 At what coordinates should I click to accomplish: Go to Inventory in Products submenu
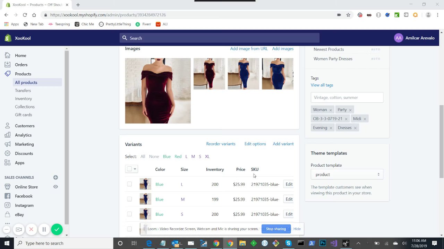pos(23,99)
